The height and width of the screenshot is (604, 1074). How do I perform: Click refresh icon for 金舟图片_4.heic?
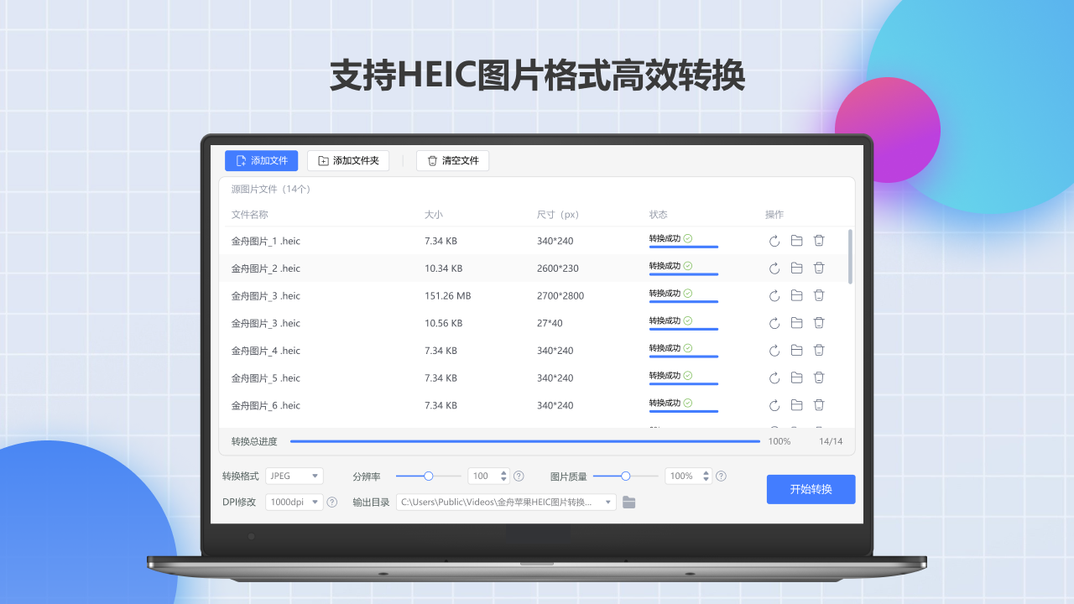[x=774, y=350]
